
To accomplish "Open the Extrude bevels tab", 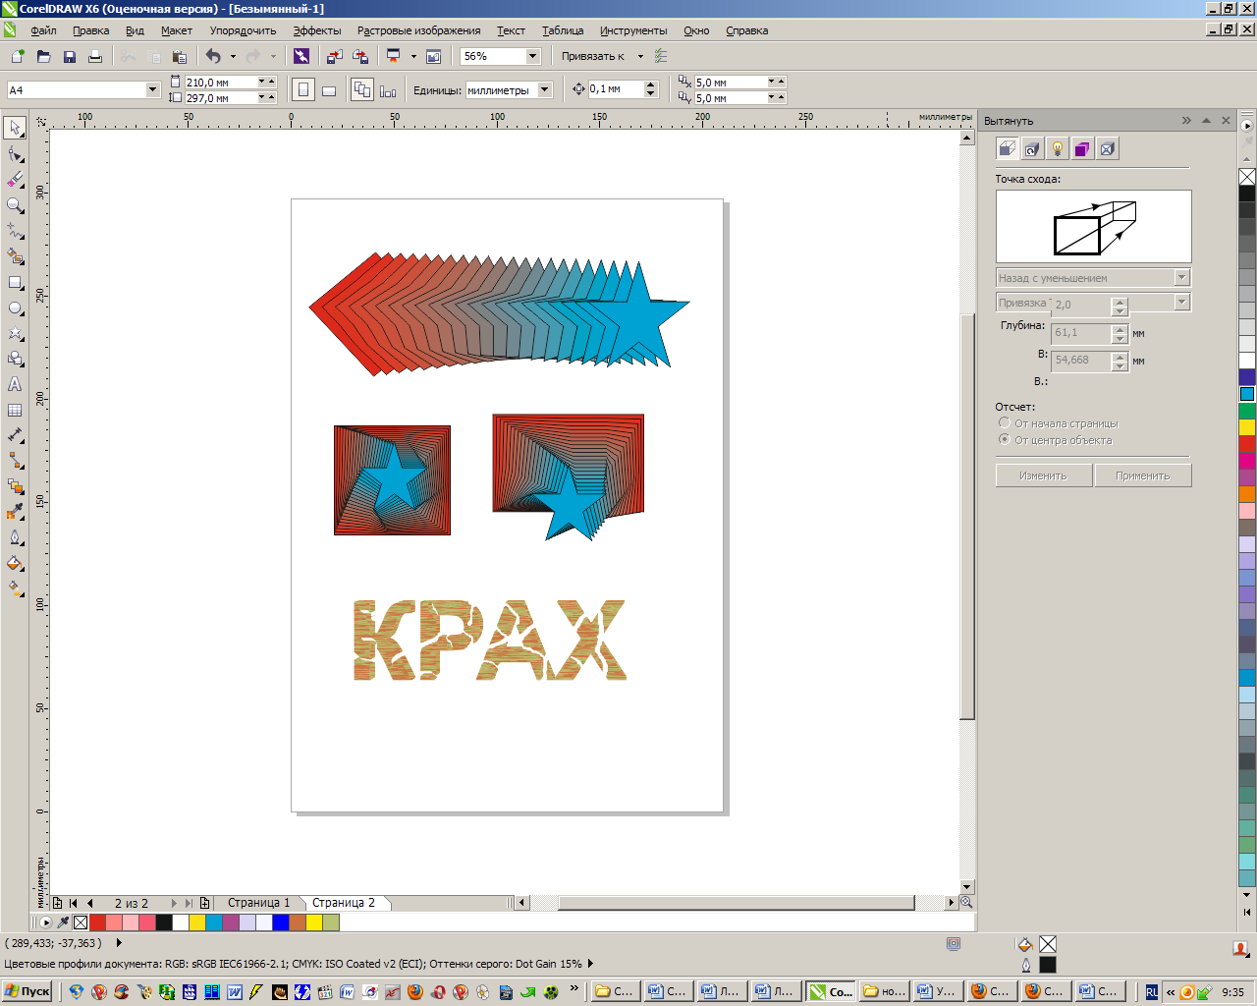I will click(1108, 148).
